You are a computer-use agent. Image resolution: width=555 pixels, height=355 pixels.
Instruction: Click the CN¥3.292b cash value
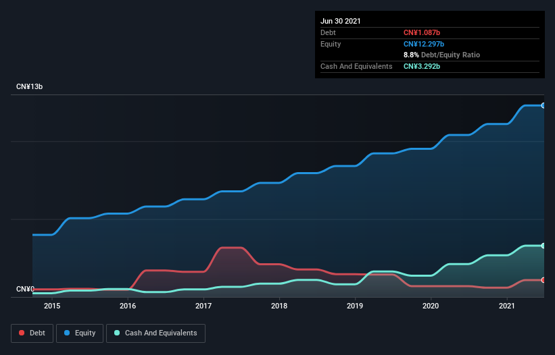click(x=422, y=66)
